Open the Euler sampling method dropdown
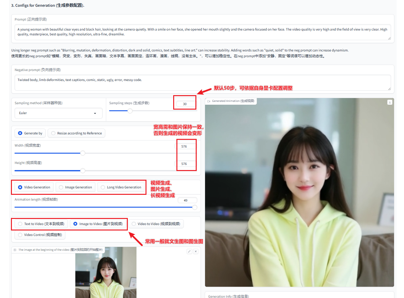This screenshot has width=404, height=298. tap(58, 113)
